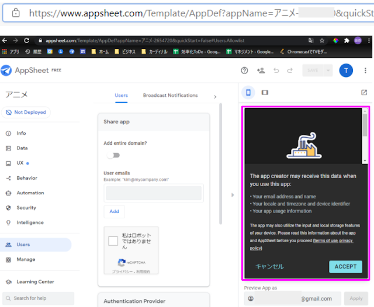
Task: Click the share app add-person icon
Action: (261, 71)
